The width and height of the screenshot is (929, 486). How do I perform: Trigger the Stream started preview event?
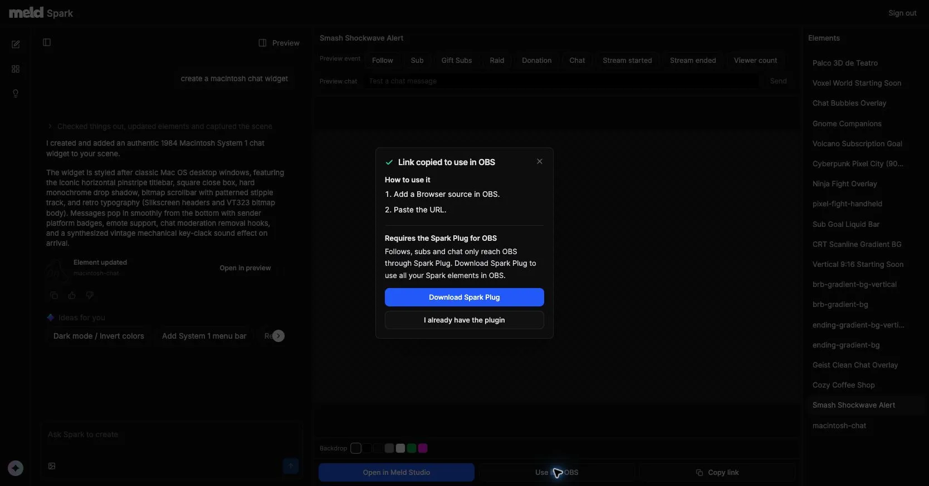(627, 60)
